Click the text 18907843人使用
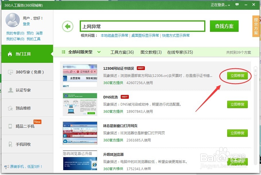Image resolution: width=261 pixels, height=175 pixels. pos(140,111)
